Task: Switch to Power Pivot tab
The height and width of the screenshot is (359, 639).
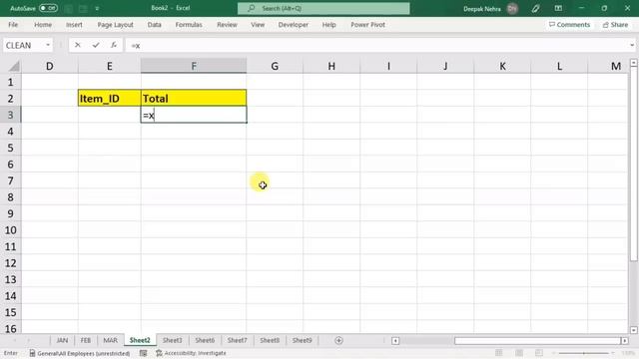Action: click(367, 25)
